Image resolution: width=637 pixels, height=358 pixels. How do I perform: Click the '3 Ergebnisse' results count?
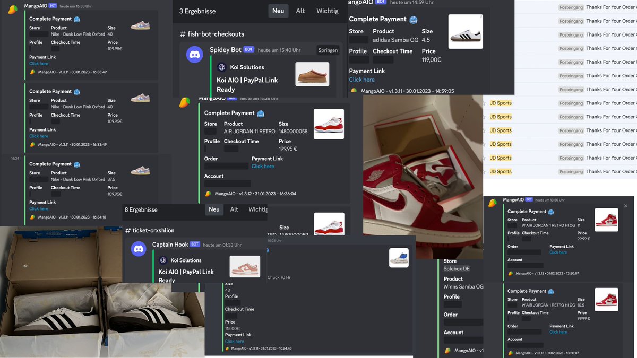[197, 11]
